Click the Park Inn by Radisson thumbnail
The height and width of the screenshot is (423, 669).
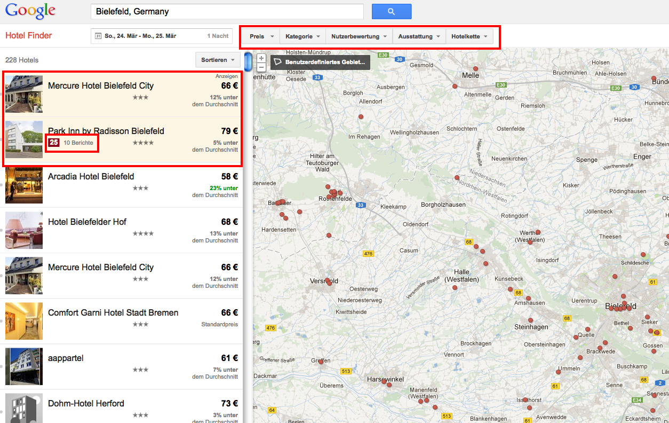(x=24, y=139)
